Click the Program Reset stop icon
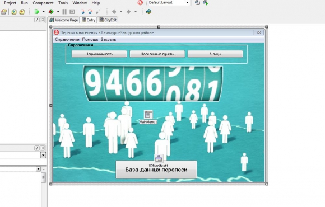This screenshot has width=325, height=207. click(x=72, y=12)
